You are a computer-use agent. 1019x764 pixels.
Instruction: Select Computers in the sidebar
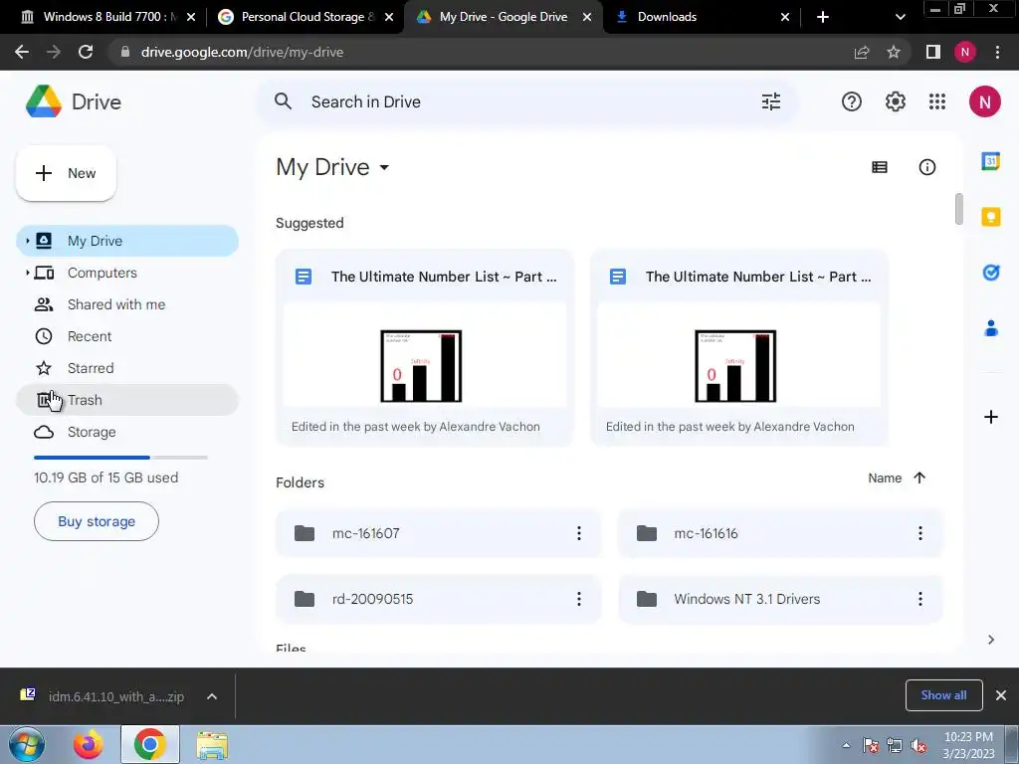point(127,273)
